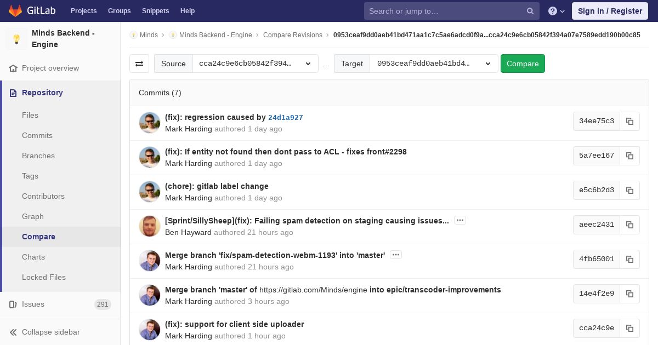Screen dimensions: 658x345
Task: Open commit cca24c9e hash button
Action: coord(597,328)
